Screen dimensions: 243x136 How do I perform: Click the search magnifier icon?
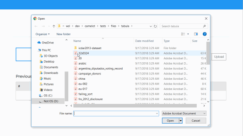[x=204, y=26]
